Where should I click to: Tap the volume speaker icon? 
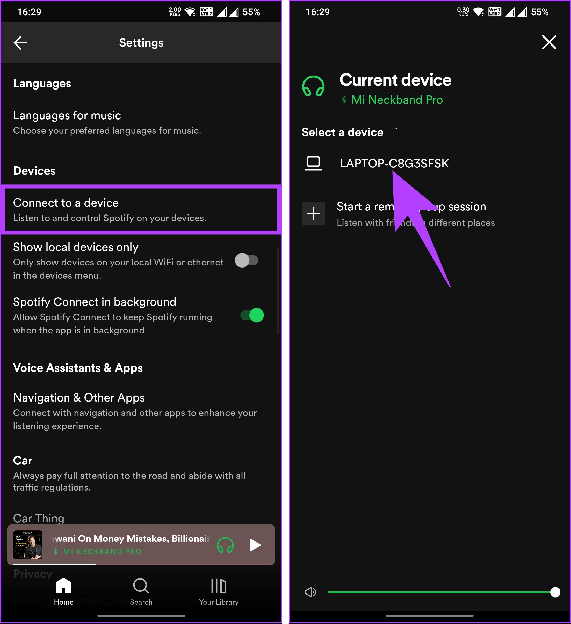tap(310, 592)
